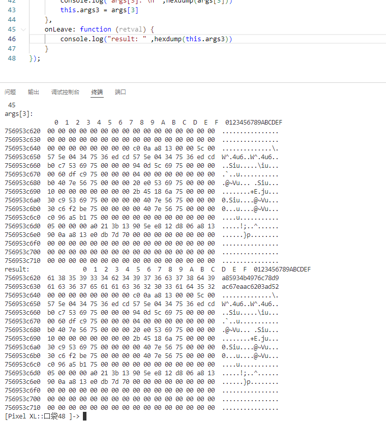
Task: Click the number 45 printed at terminal top
Action: 12,105
